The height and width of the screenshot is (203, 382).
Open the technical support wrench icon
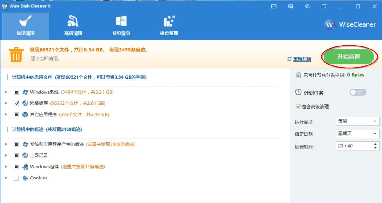[307, 6]
